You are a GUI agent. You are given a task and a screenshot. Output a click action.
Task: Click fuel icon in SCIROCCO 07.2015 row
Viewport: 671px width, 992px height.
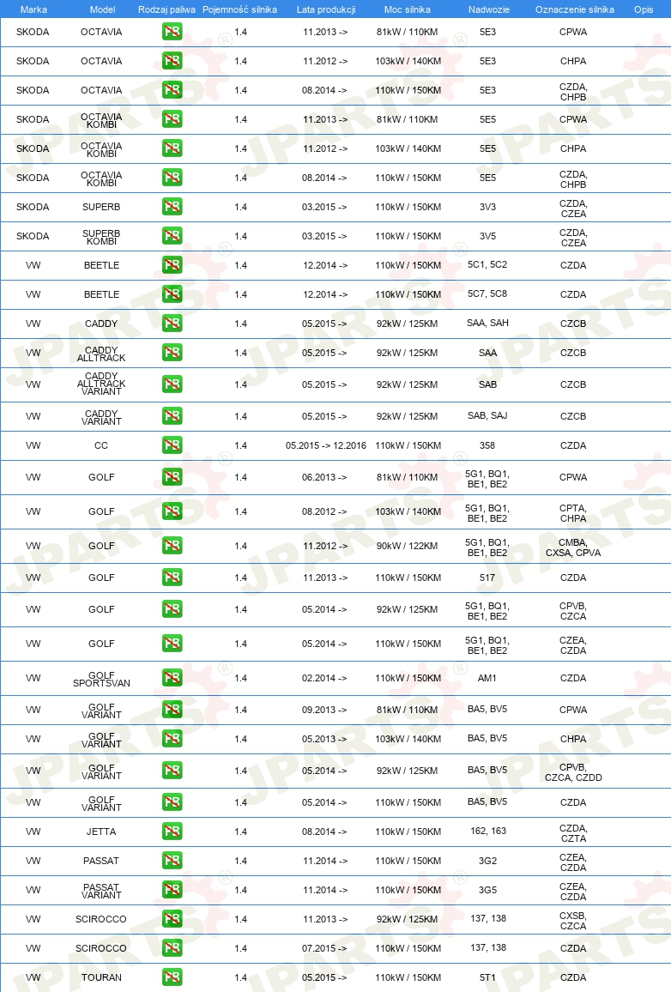(x=172, y=947)
